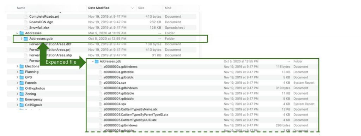
Task: Click the Snowfall.xlsx spreadsheet icon
Action: pyautogui.click(x=26, y=28)
